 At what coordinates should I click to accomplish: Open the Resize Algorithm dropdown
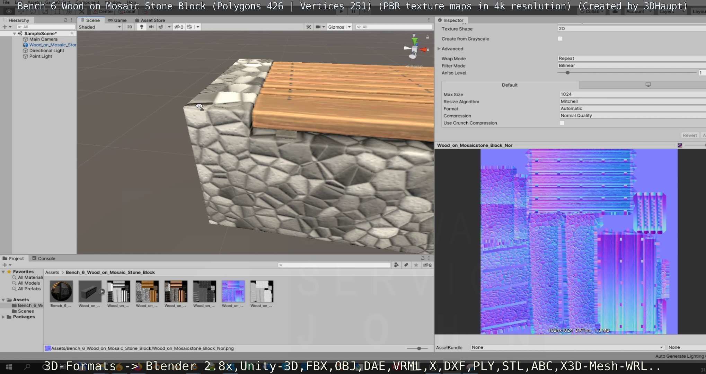[633, 101]
